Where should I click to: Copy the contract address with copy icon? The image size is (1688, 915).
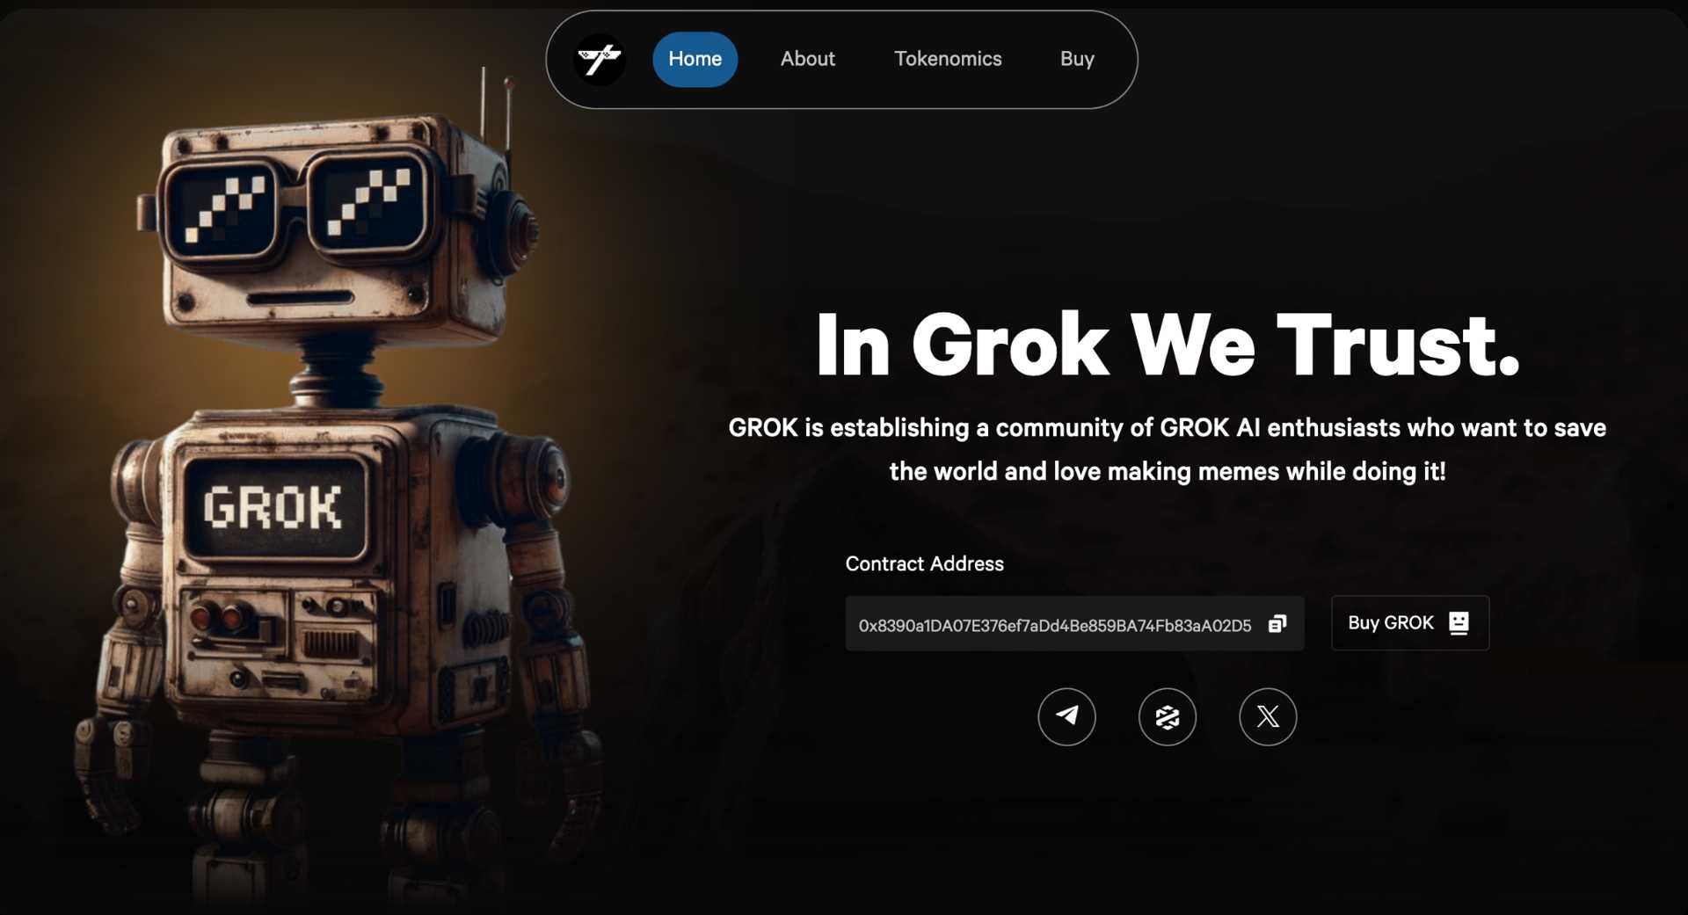[x=1277, y=624]
